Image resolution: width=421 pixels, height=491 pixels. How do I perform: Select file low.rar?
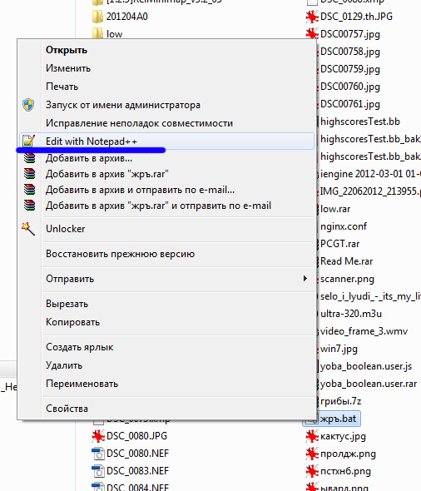[335, 209]
